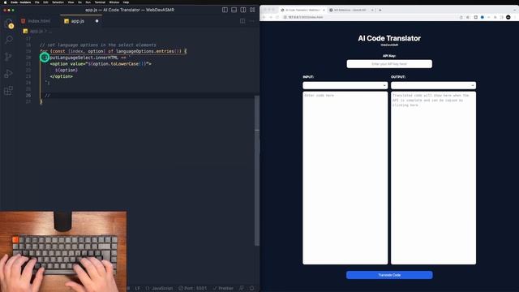Click the Prettier status bar item
The width and height of the screenshot is (519, 292).
(224, 289)
